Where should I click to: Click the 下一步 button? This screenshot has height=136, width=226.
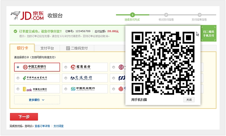pos(24,117)
